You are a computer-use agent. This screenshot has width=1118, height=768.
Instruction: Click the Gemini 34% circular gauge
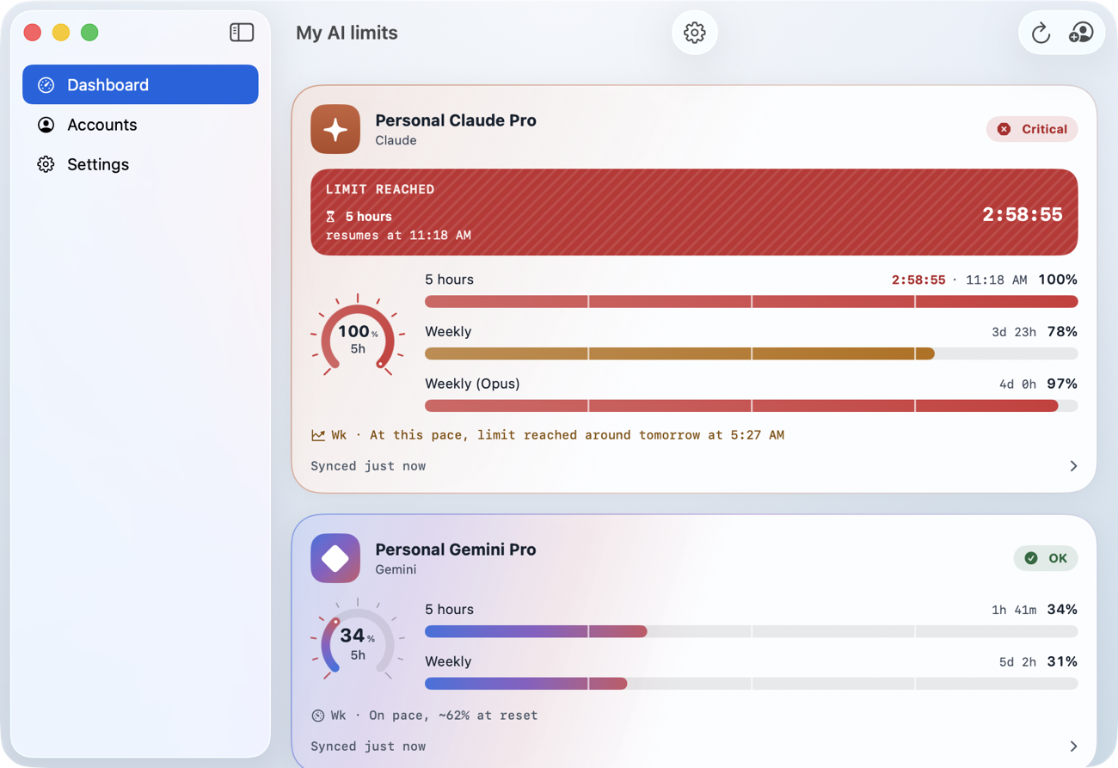(x=358, y=641)
